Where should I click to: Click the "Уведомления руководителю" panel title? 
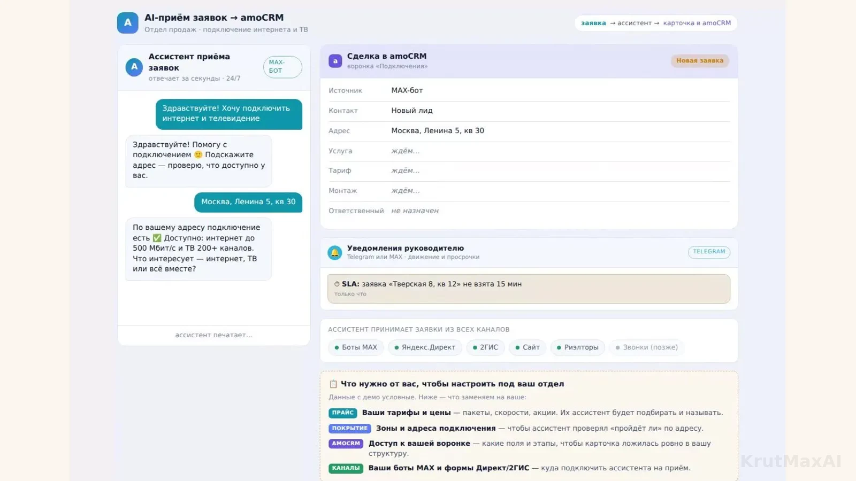tap(406, 248)
